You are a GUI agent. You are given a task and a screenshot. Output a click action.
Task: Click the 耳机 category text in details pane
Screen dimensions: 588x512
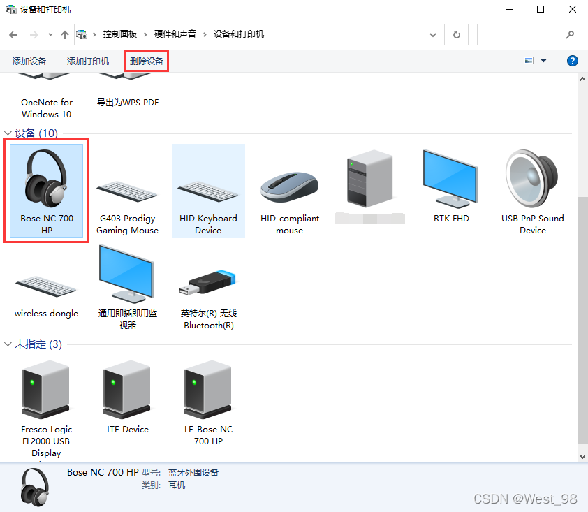[177, 485]
